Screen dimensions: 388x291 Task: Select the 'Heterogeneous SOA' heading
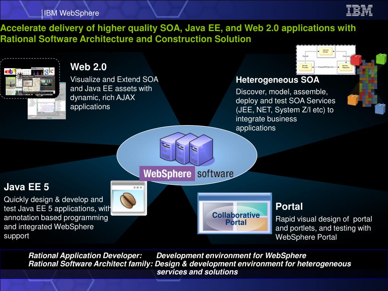[x=277, y=80]
